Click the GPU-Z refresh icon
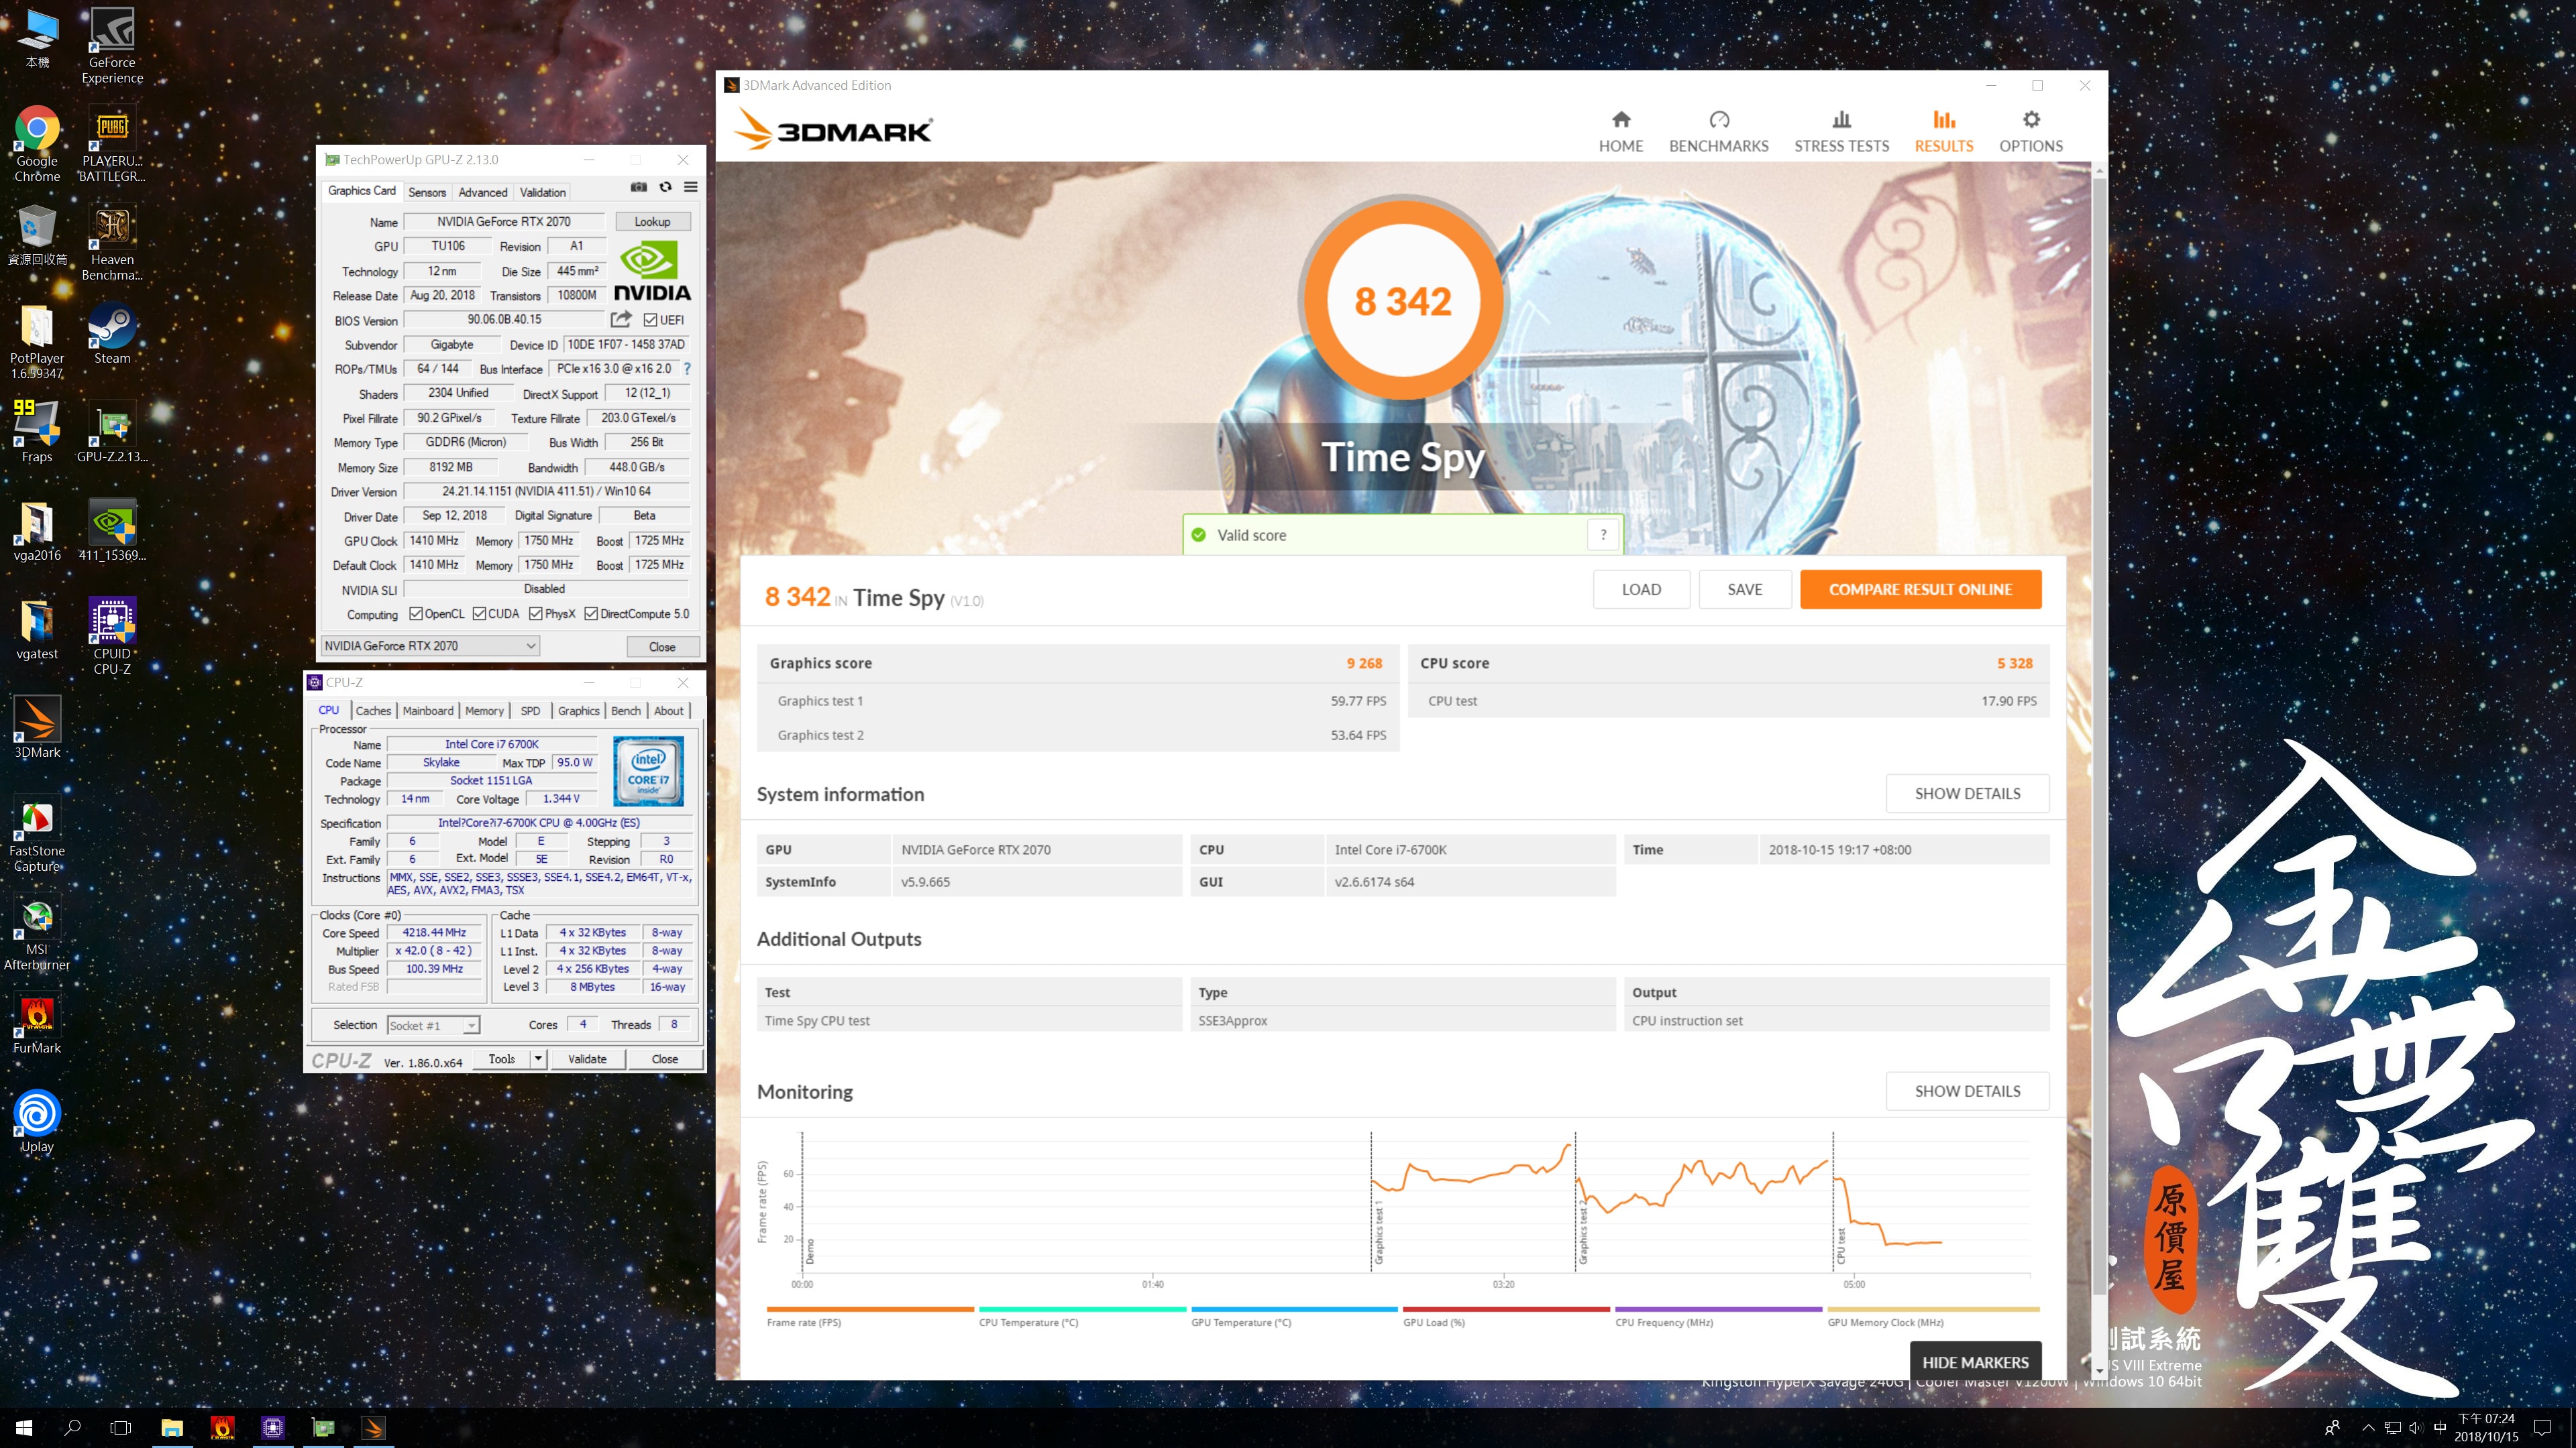2576x1448 pixels. click(665, 187)
